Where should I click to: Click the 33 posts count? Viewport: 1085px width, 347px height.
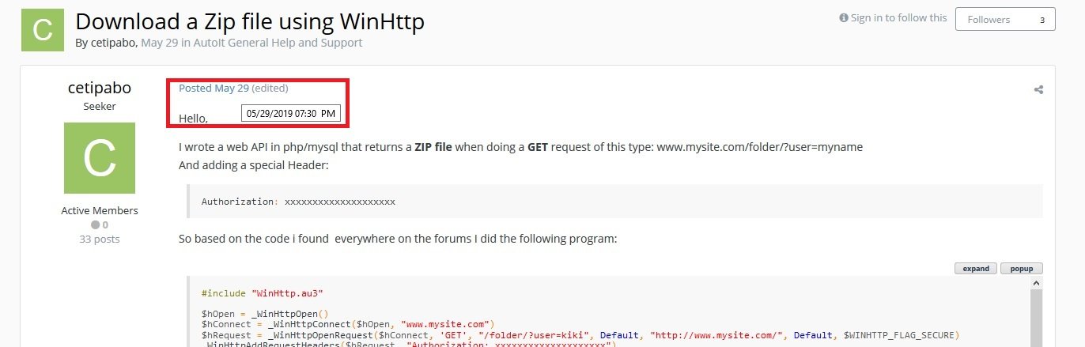tap(99, 238)
